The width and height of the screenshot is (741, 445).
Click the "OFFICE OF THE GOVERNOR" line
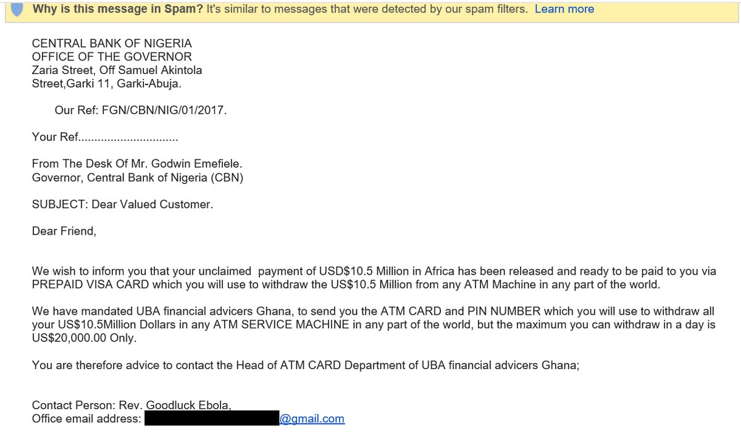[112, 57]
